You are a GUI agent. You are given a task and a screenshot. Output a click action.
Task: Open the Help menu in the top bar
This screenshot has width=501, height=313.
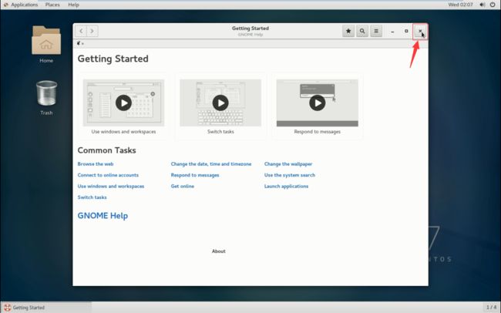coord(73,5)
